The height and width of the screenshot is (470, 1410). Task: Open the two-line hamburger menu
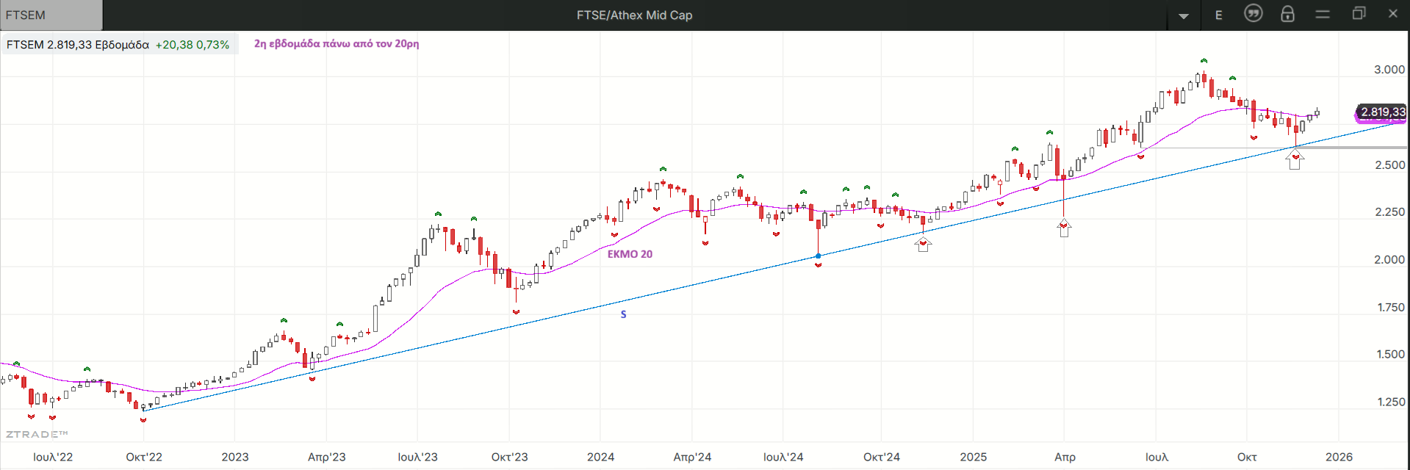point(1323,14)
